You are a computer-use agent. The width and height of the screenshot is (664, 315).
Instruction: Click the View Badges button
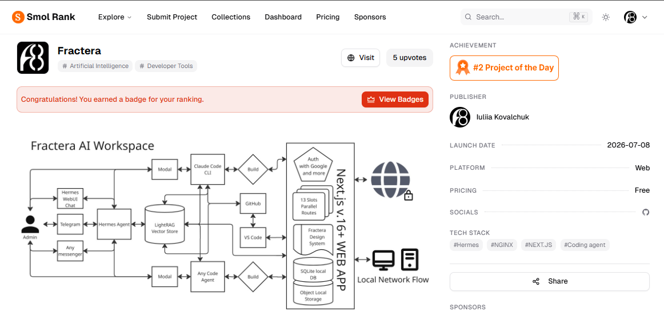coord(395,99)
